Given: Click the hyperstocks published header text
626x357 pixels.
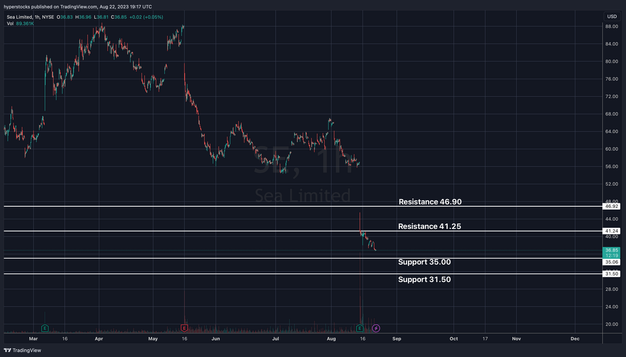Looking at the screenshot, I should (x=78, y=7).
